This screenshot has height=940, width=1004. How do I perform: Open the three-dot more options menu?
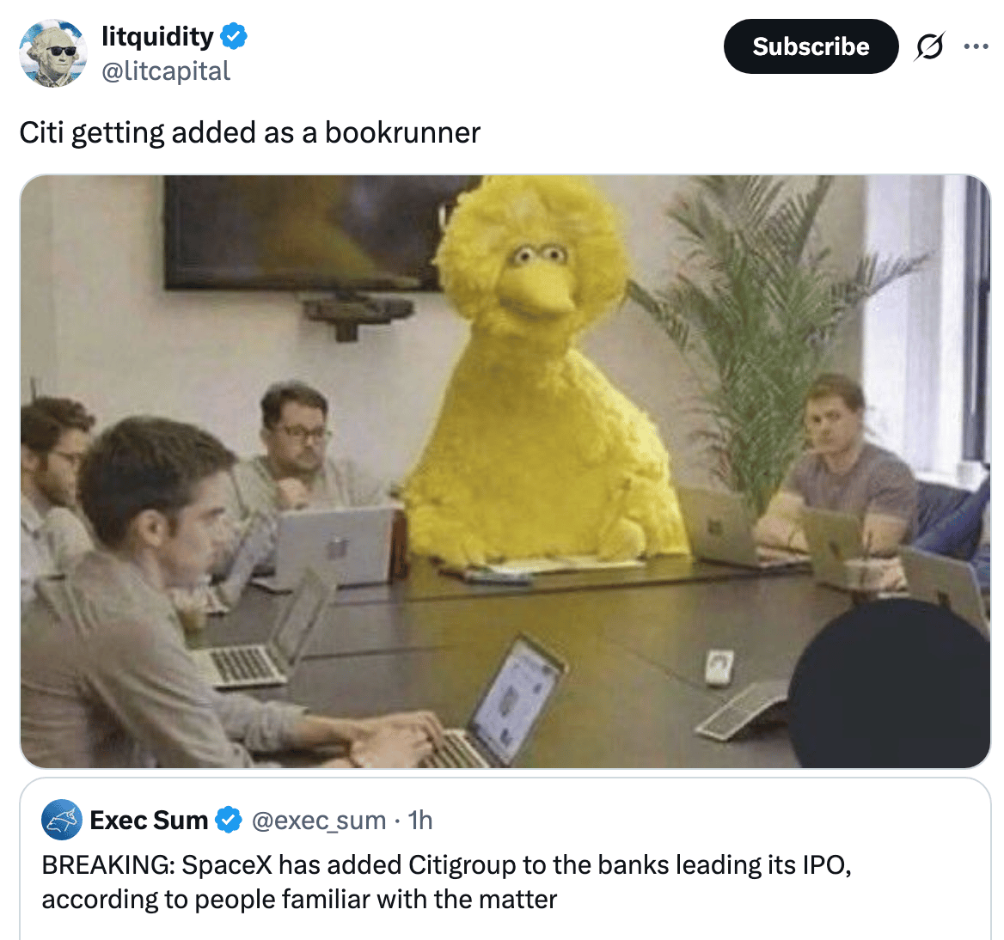tap(976, 46)
